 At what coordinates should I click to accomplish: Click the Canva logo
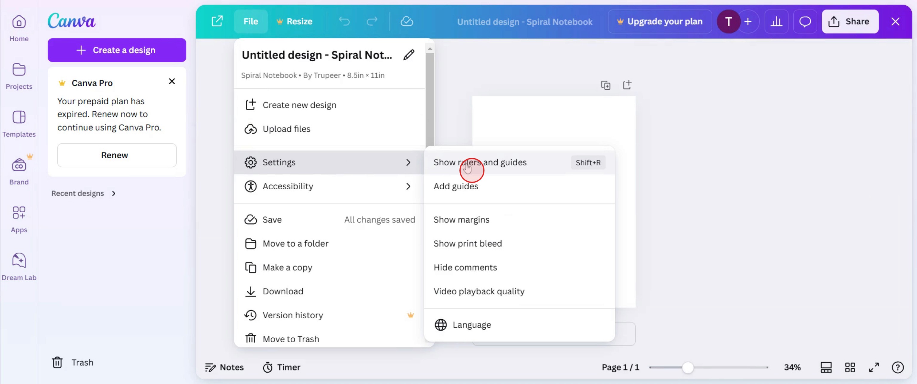click(x=72, y=21)
